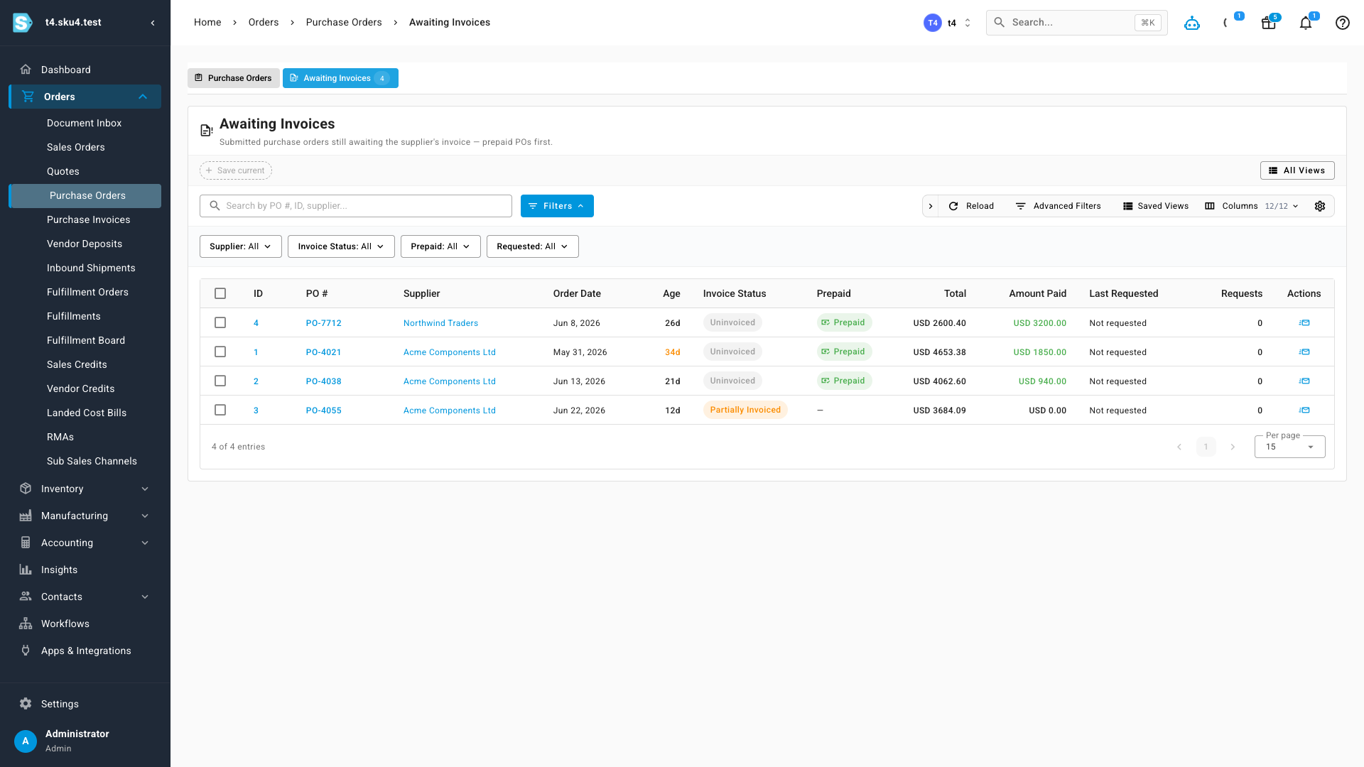Image resolution: width=1364 pixels, height=767 pixels.
Task: Click the request invoice icon for PO-4021
Action: (x=1304, y=352)
